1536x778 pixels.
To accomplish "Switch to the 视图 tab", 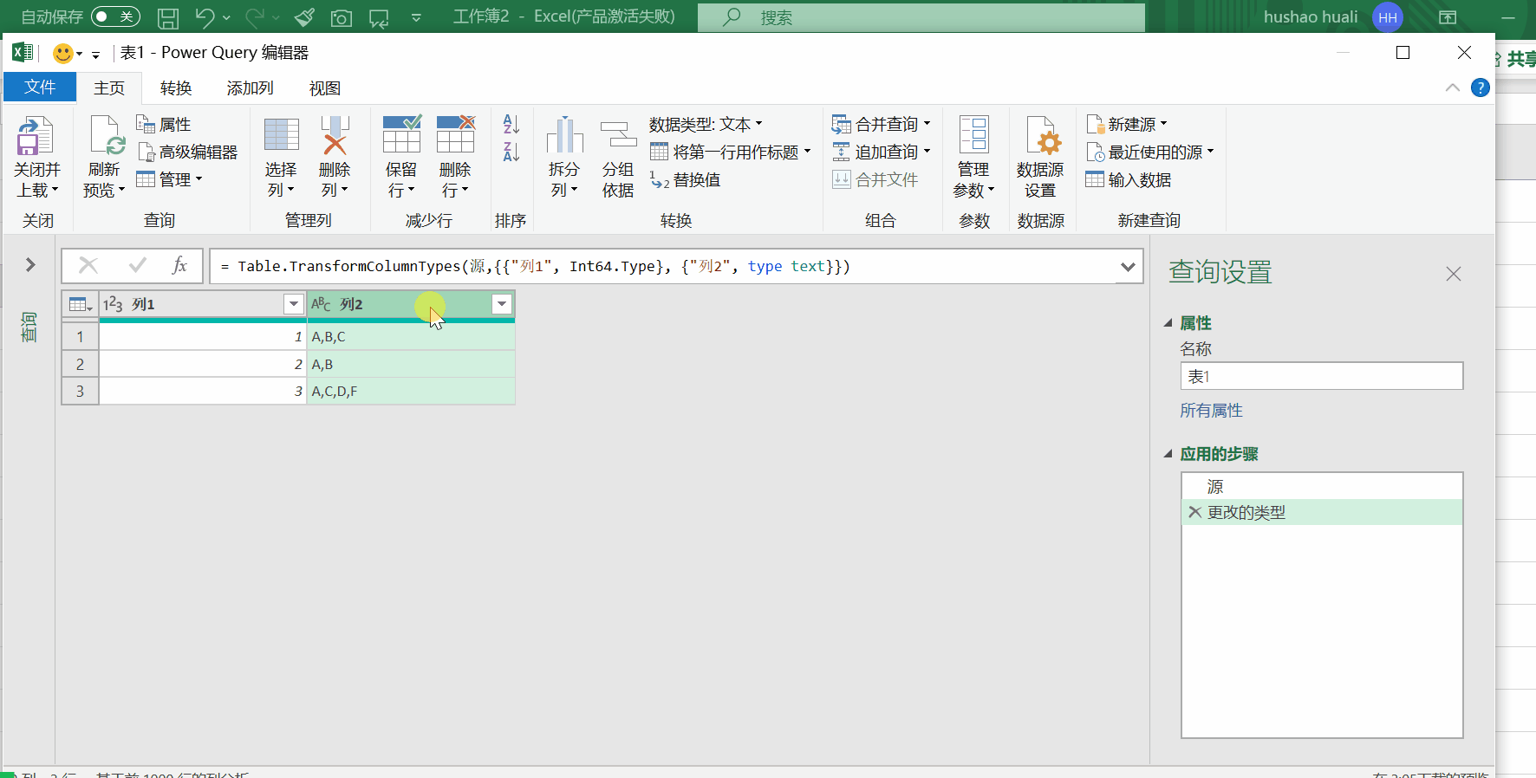I will coord(325,88).
